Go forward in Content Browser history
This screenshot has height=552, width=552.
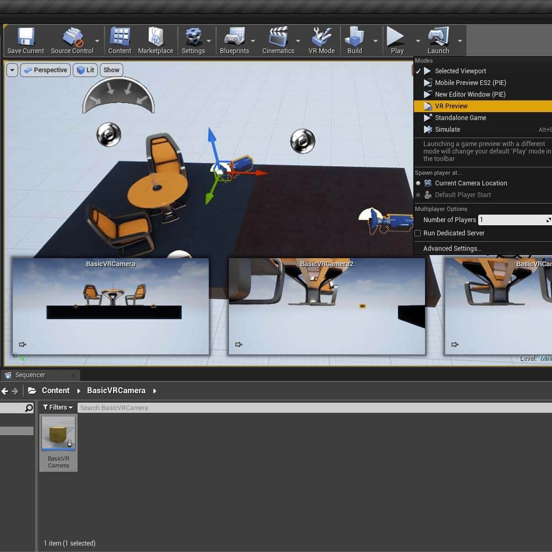coord(15,391)
